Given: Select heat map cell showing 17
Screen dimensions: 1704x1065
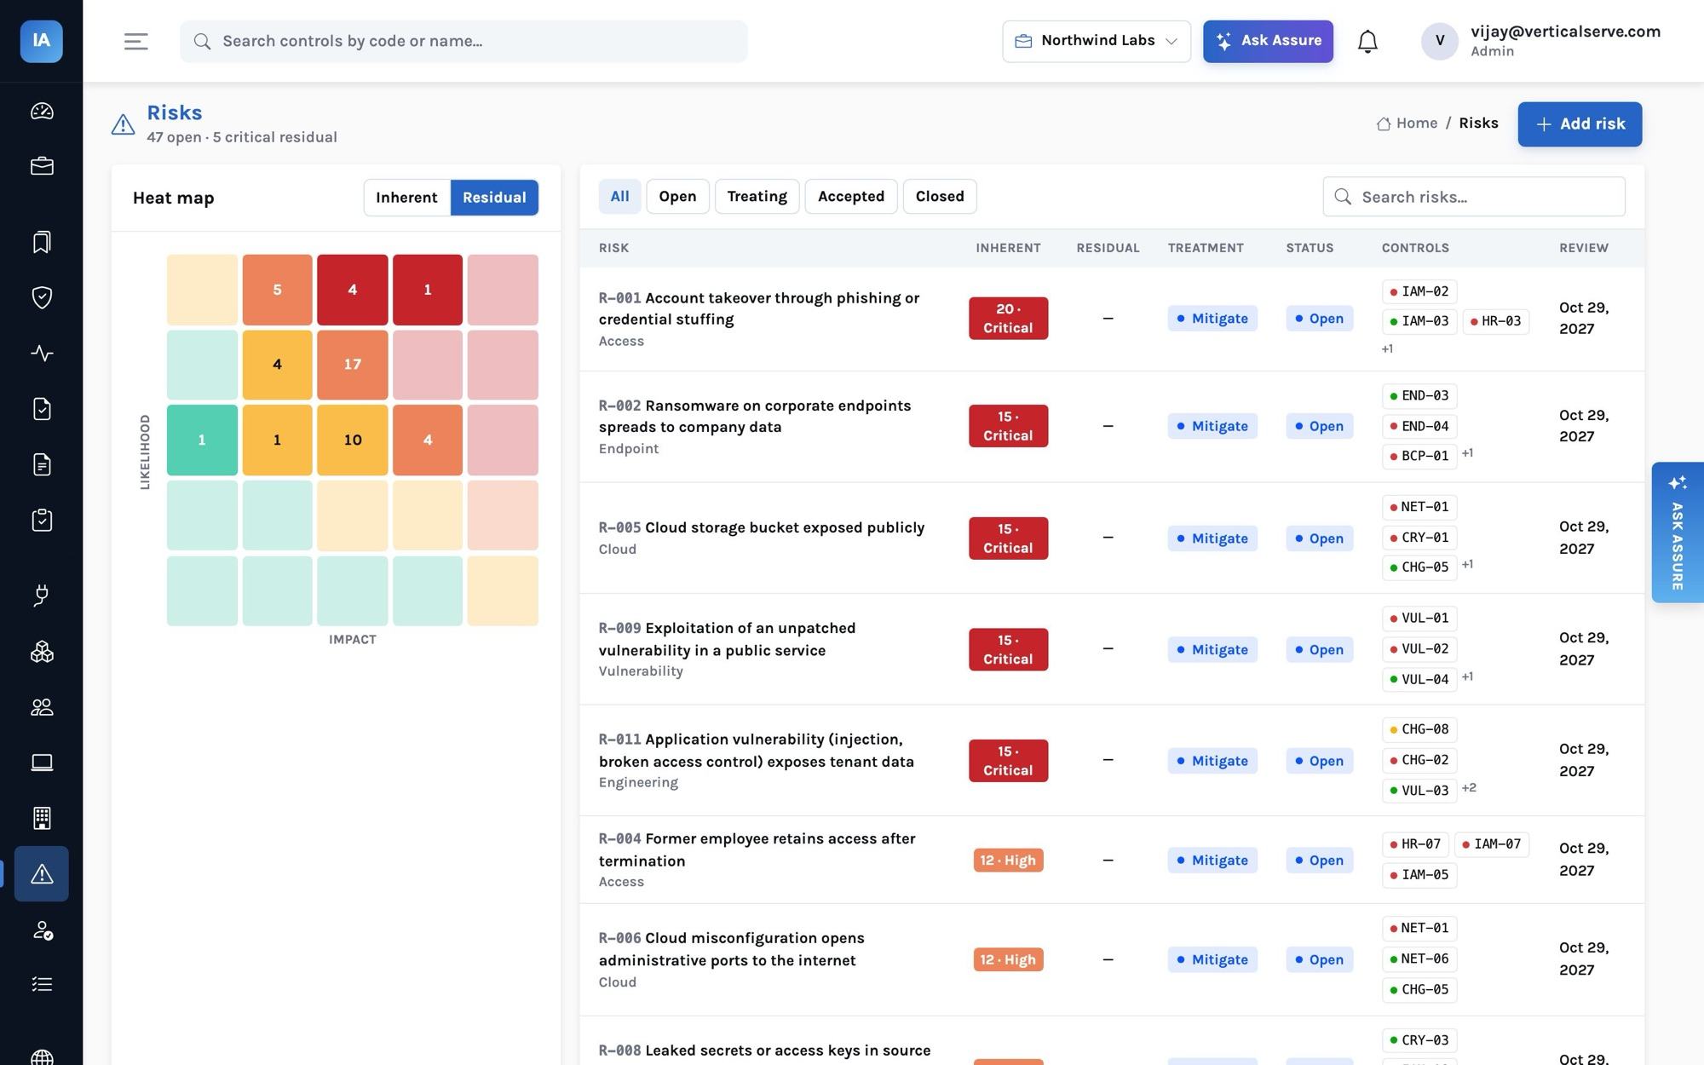Looking at the screenshot, I should click(x=353, y=365).
